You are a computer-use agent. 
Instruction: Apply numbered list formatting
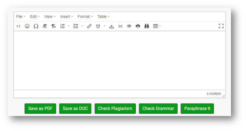pos(62,26)
